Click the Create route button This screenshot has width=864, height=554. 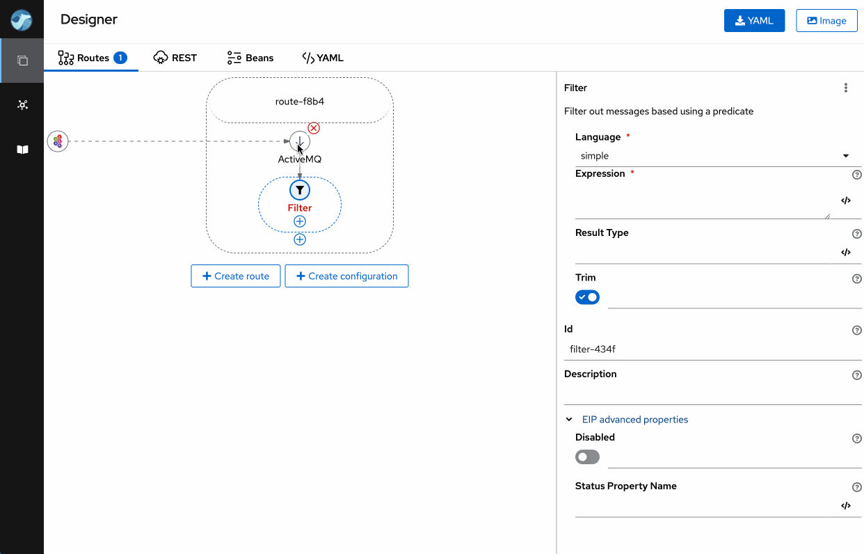point(235,276)
